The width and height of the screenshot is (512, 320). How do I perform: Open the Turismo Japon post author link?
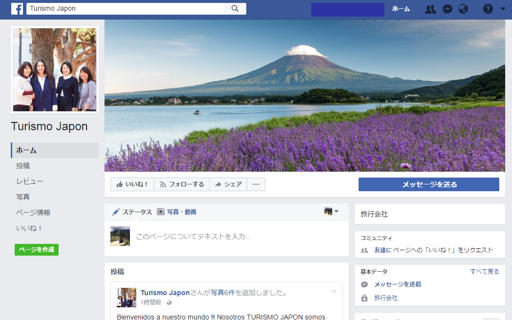coord(165,293)
